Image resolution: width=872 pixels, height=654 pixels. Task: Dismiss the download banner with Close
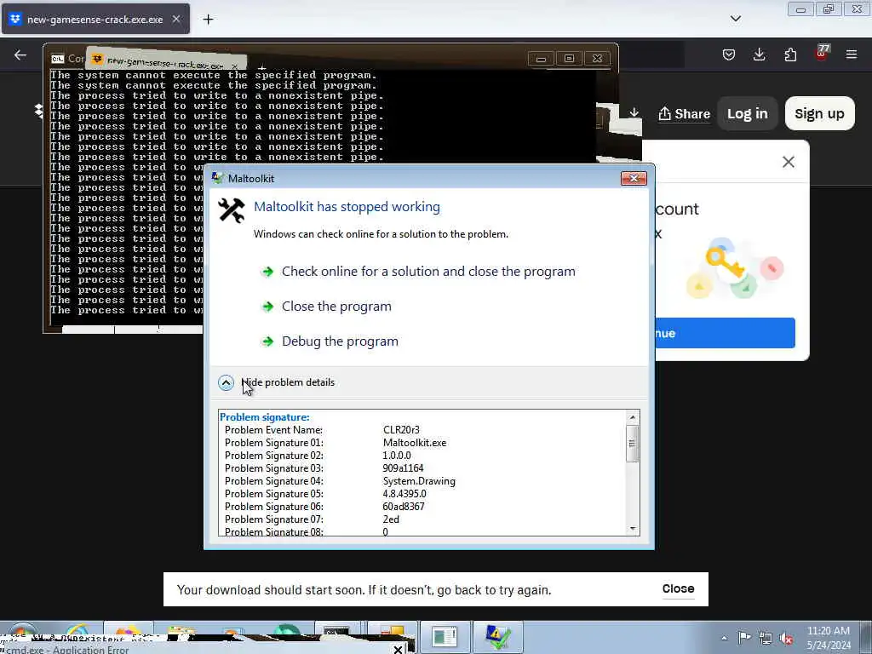point(678,588)
